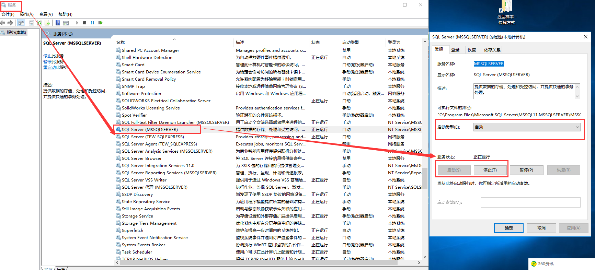Click the 暂停(P) button in the properties dialog
The image size is (595, 270).
(x=526, y=170)
